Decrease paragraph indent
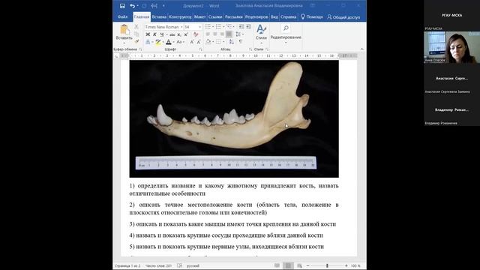 241,27
